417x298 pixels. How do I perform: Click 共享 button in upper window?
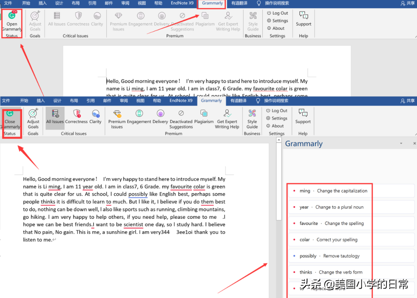coord(408,3)
